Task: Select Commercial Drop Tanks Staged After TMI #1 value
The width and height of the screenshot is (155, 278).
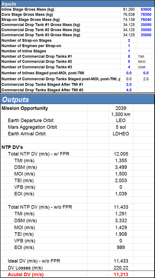Action: (x=129, y=84)
